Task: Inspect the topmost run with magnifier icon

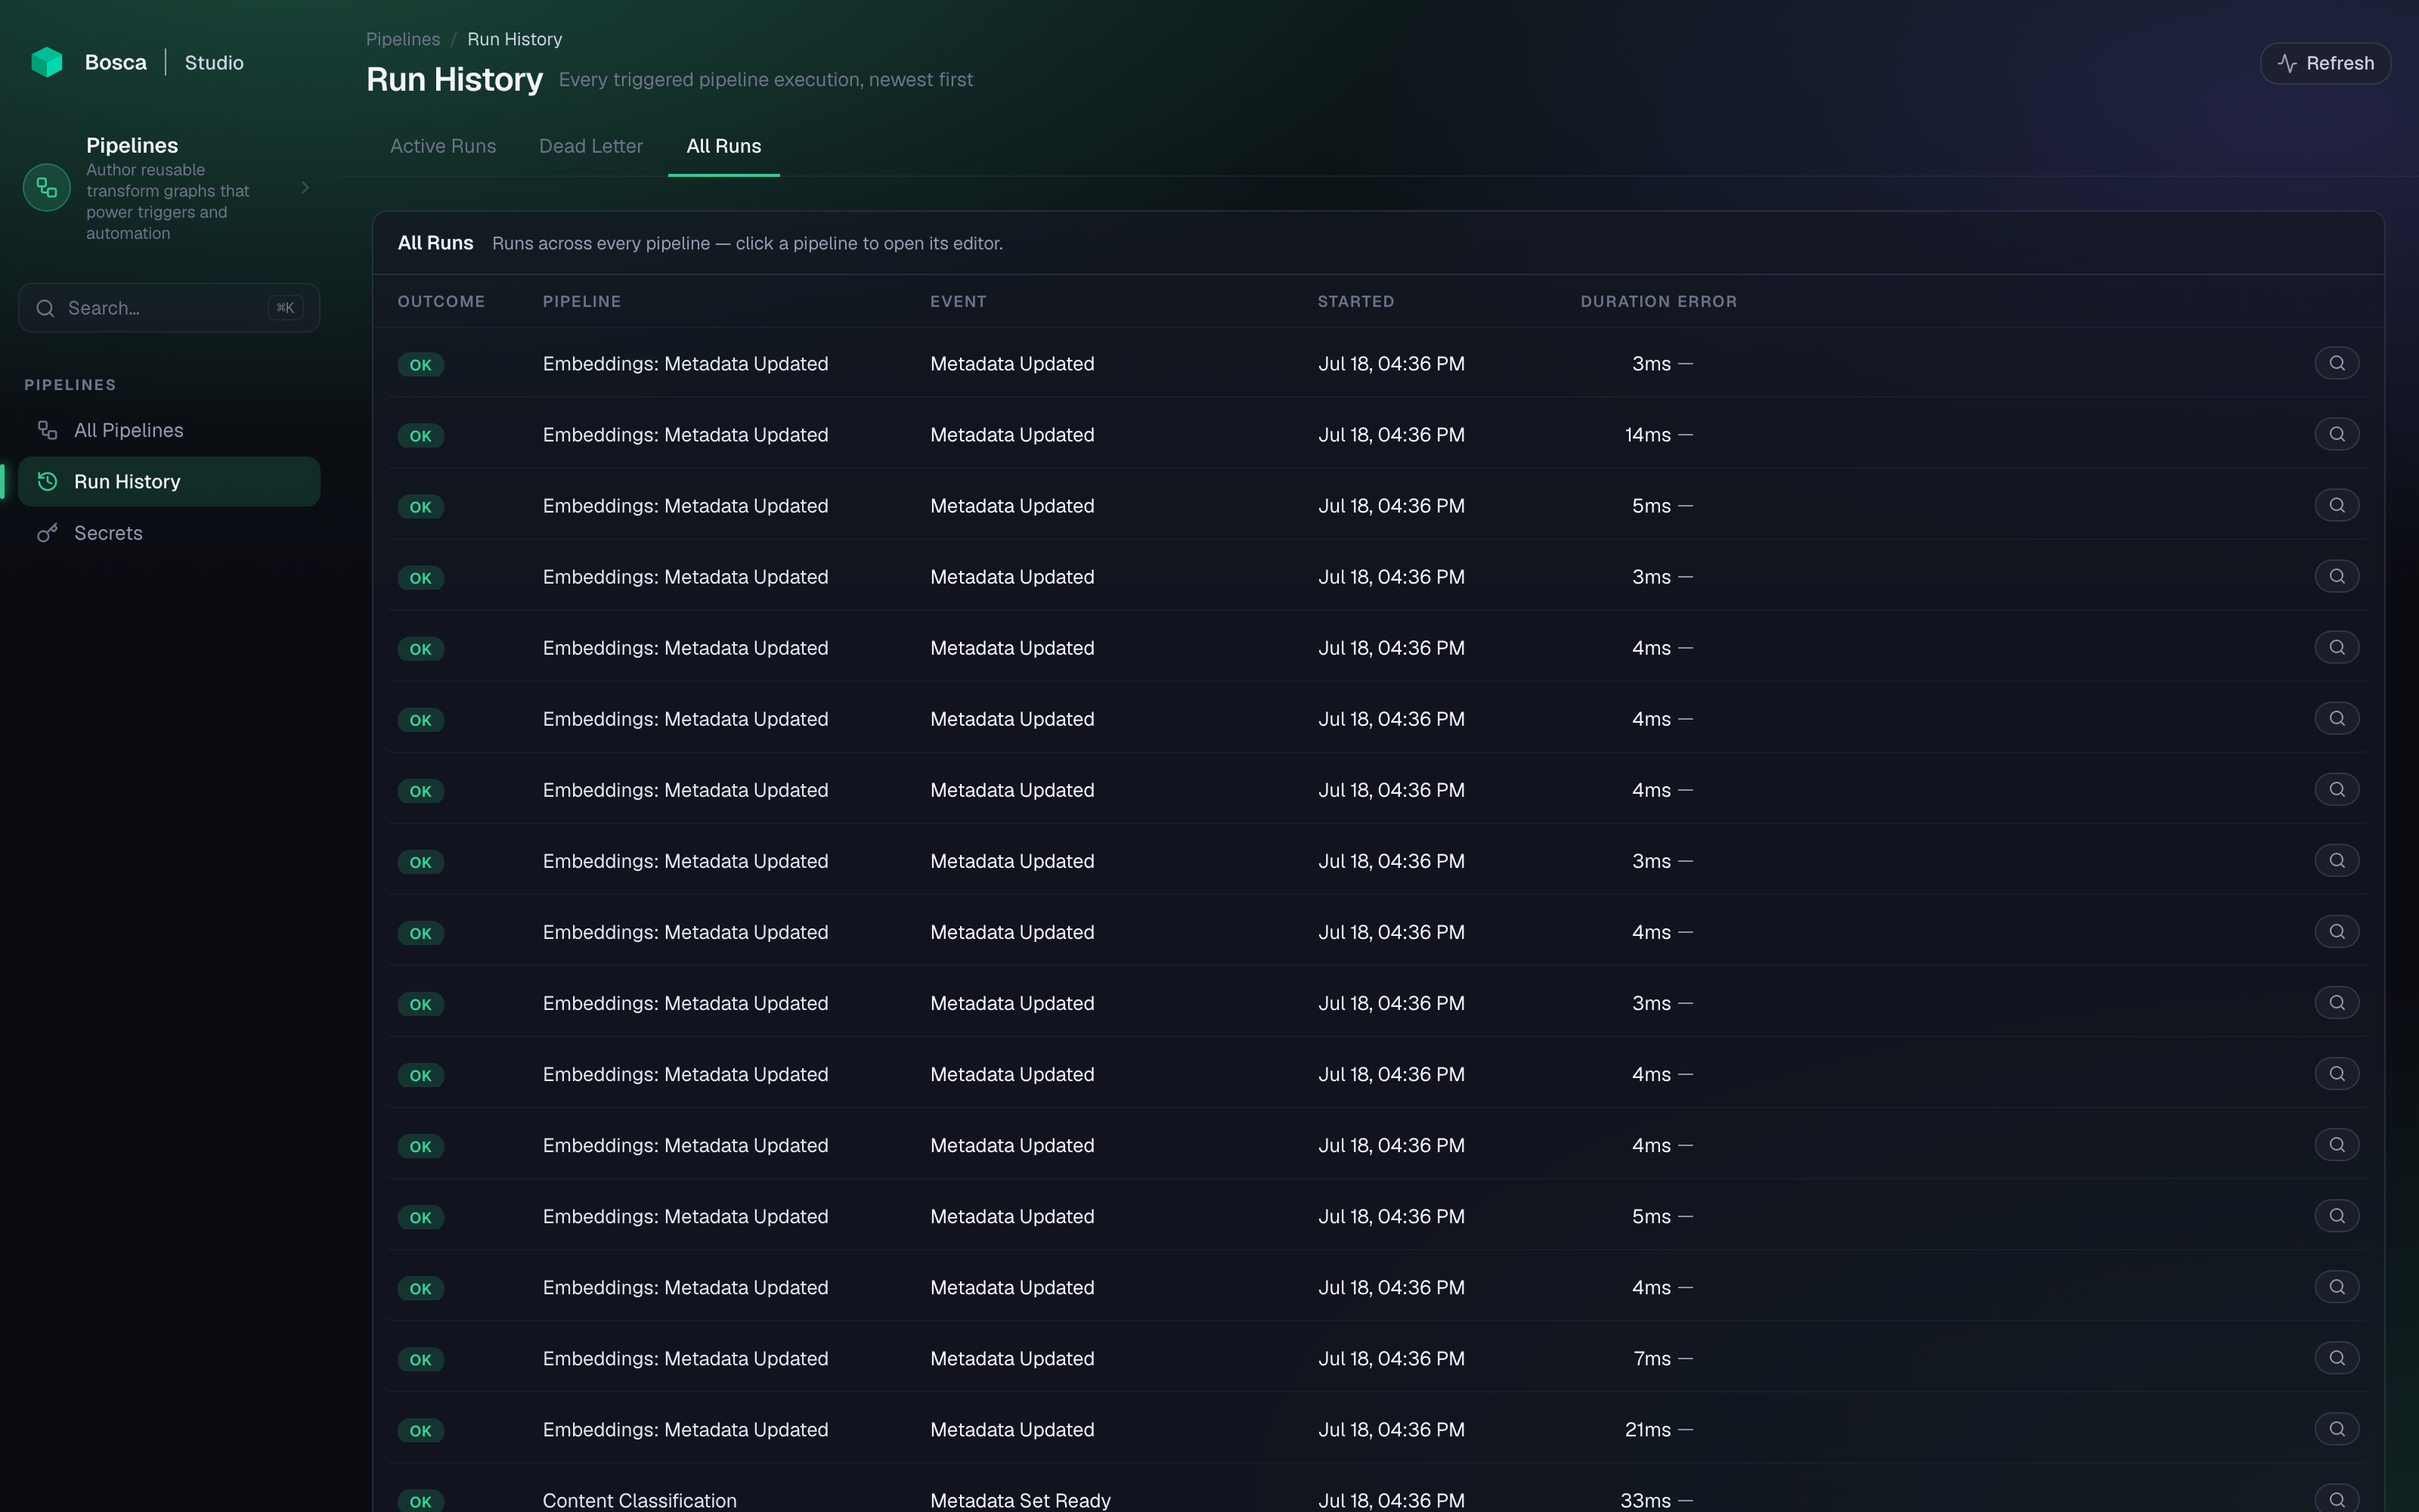Action: tap(2336, 363)
